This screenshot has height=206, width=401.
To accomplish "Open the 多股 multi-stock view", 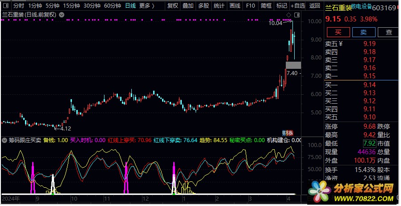I will pyautogui.click(x=204, y=6).
